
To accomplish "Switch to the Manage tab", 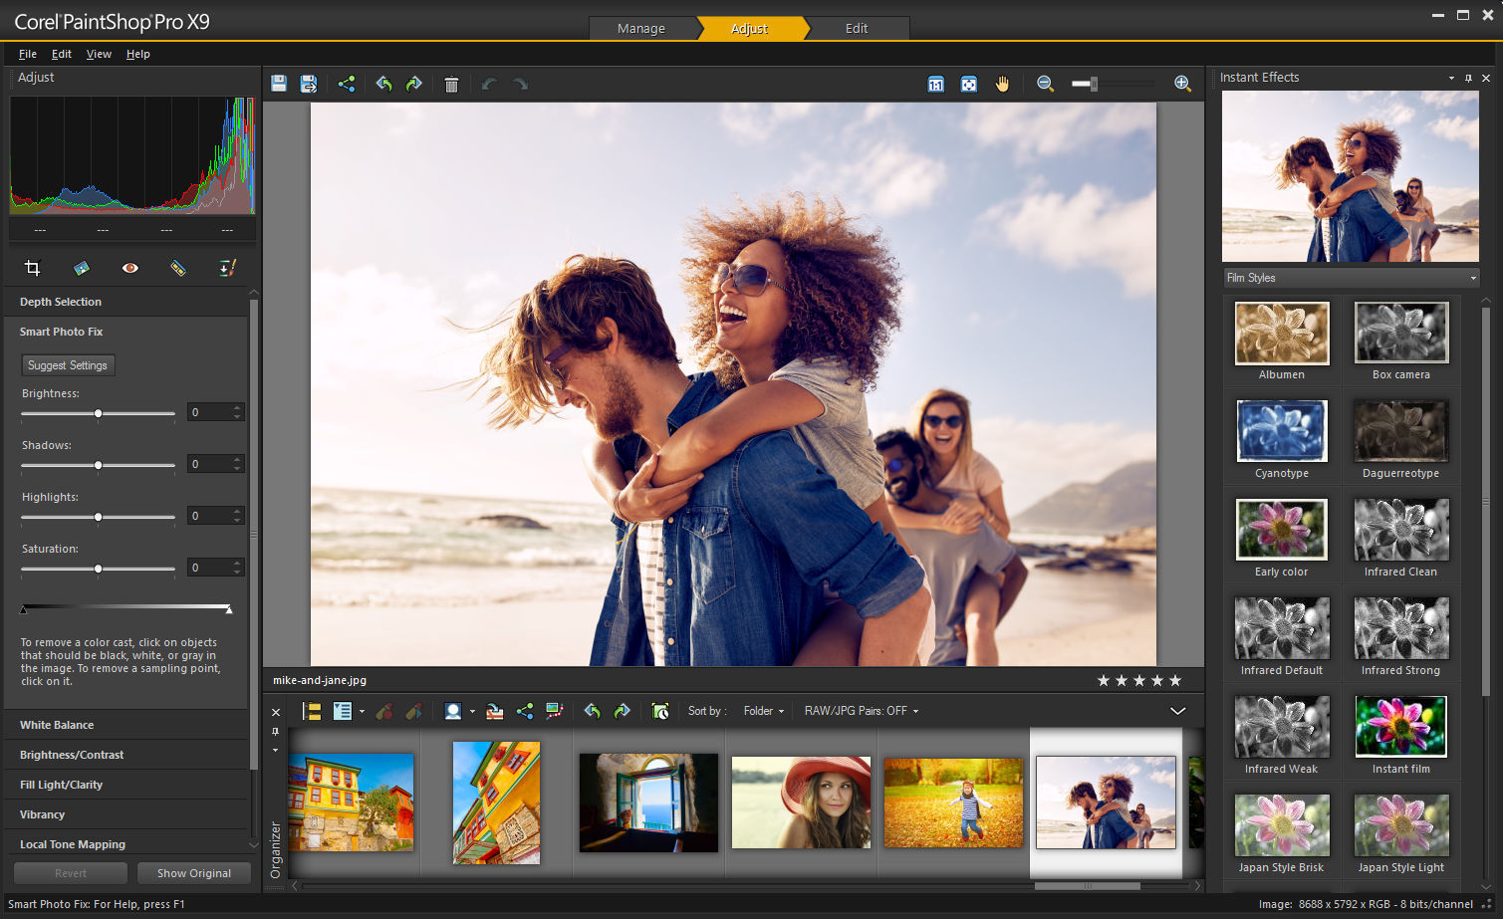I will pos(640,29).
